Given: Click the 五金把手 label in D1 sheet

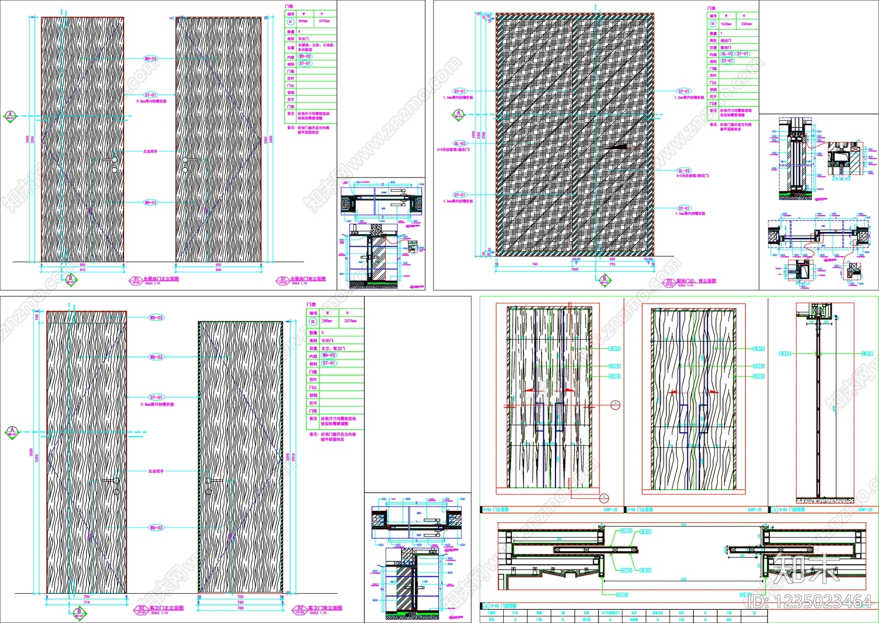Looking at the screenshot, I should 150,151.
